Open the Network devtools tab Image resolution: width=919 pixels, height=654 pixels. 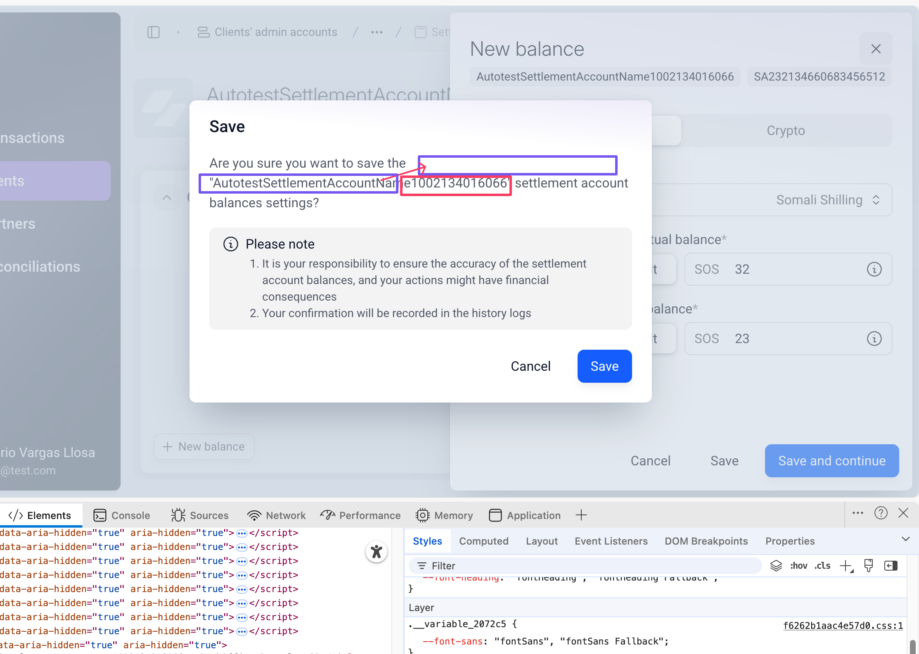[277, 515]
